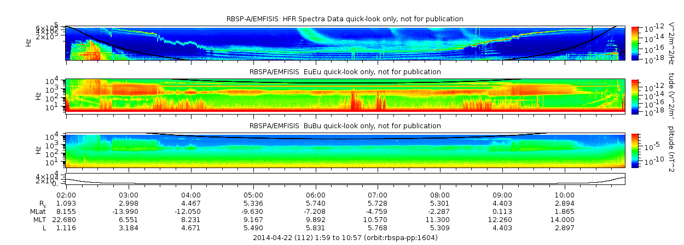This screenshot has width=684, height=245.
Task: Click the 04:00 time axis label
Action: coord(191,195)
